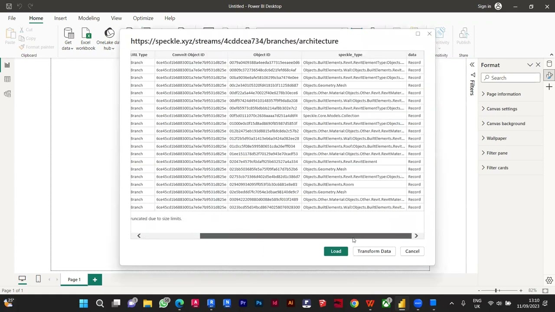The image size is (555, 312).
Task: Click the Object ID column header
Action: pos(262,55)
